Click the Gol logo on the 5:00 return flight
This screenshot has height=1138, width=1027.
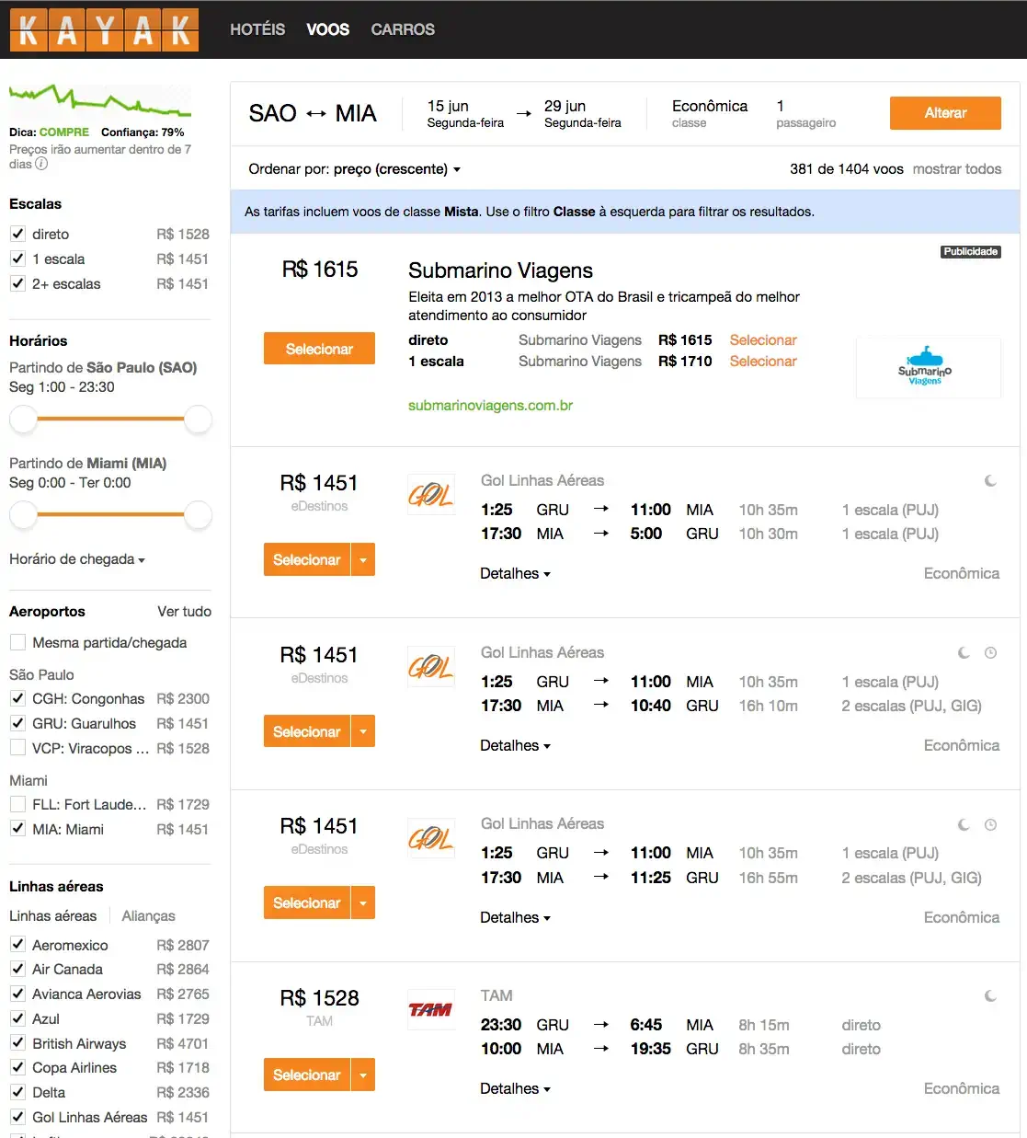click(431, 494)
